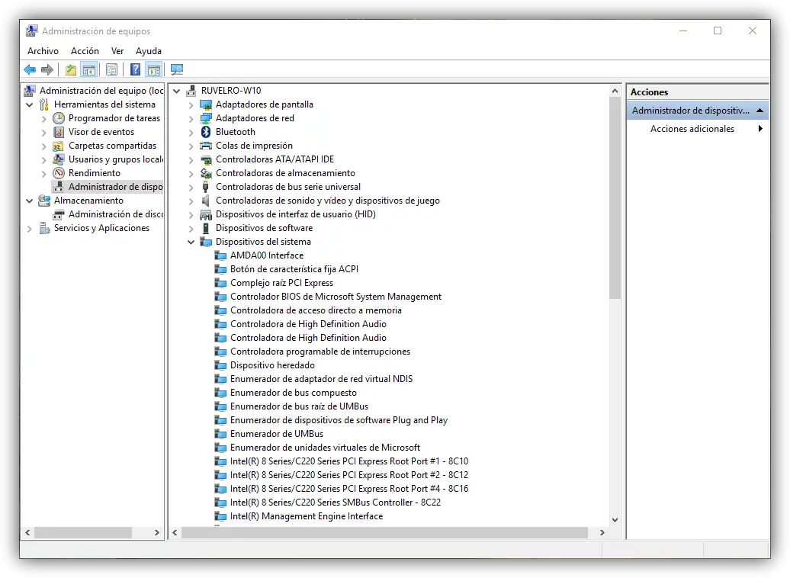Click the Controladoras ATA/ATAPI IDE icon

point(206,159)
